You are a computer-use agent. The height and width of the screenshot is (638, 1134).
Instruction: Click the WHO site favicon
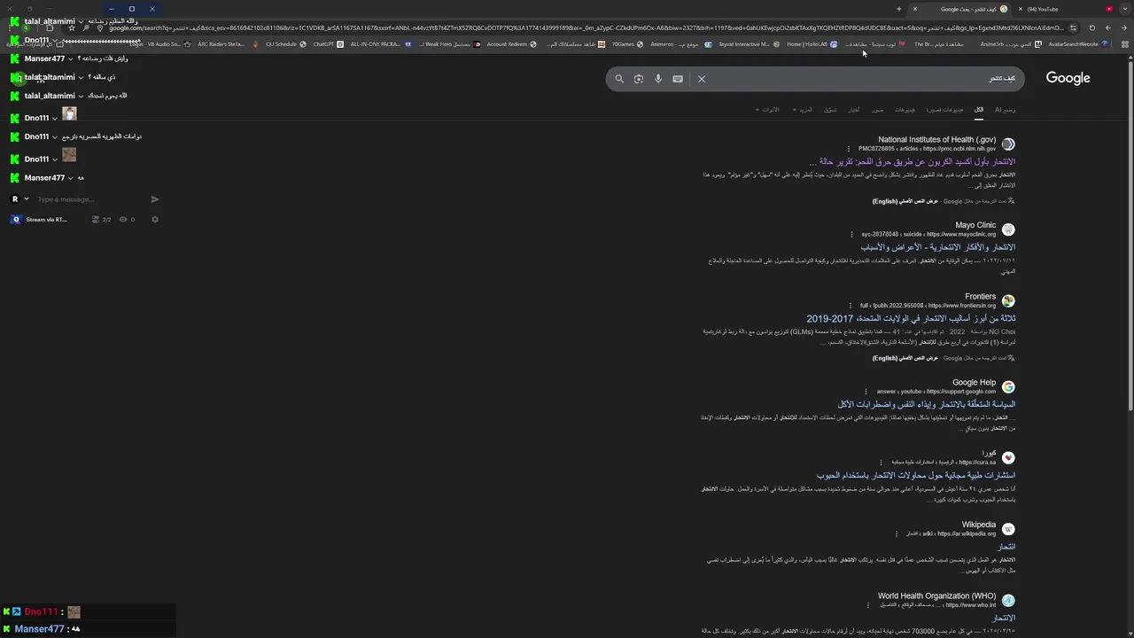[x=1008, y=601]
